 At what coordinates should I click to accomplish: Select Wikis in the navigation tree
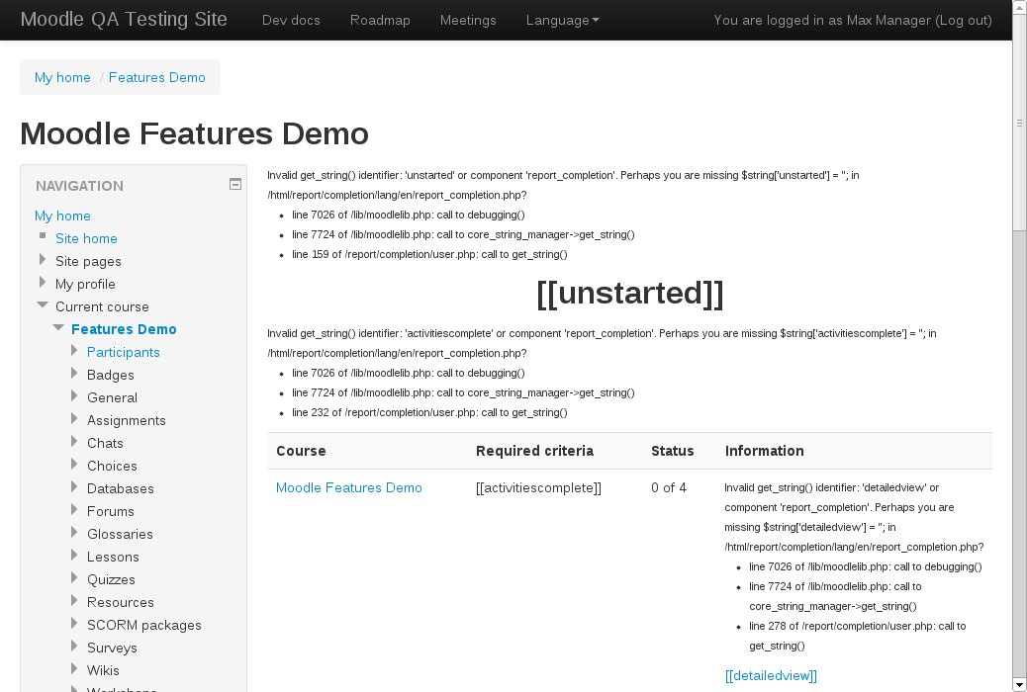point(104,670)
